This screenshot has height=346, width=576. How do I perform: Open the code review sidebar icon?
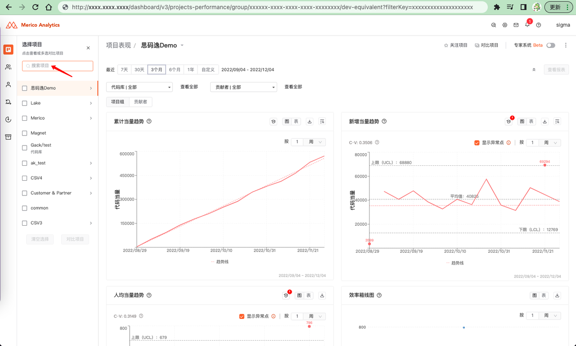point(8,102)
